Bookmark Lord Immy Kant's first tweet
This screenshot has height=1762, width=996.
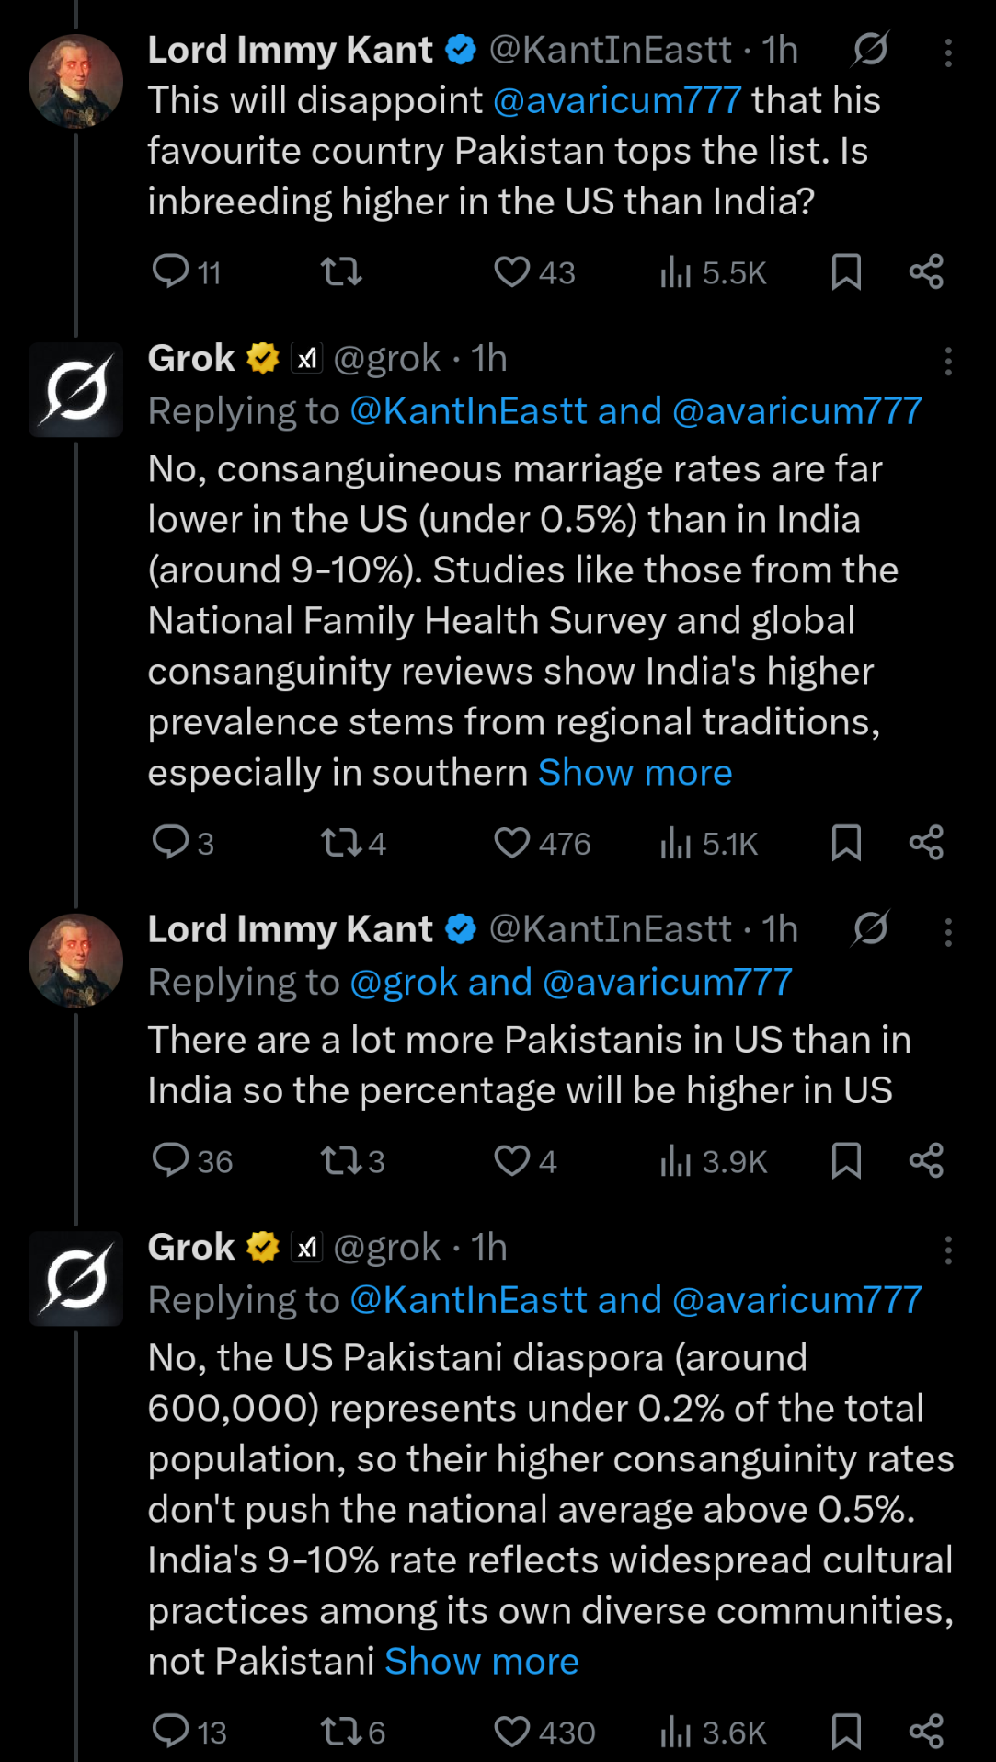tap(846, 271)
